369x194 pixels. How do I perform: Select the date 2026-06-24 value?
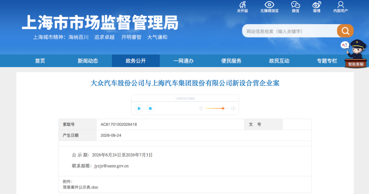point(111,135)
